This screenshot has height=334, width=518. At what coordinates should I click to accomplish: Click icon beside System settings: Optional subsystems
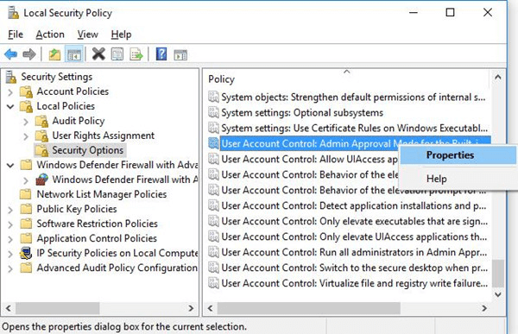213,113
